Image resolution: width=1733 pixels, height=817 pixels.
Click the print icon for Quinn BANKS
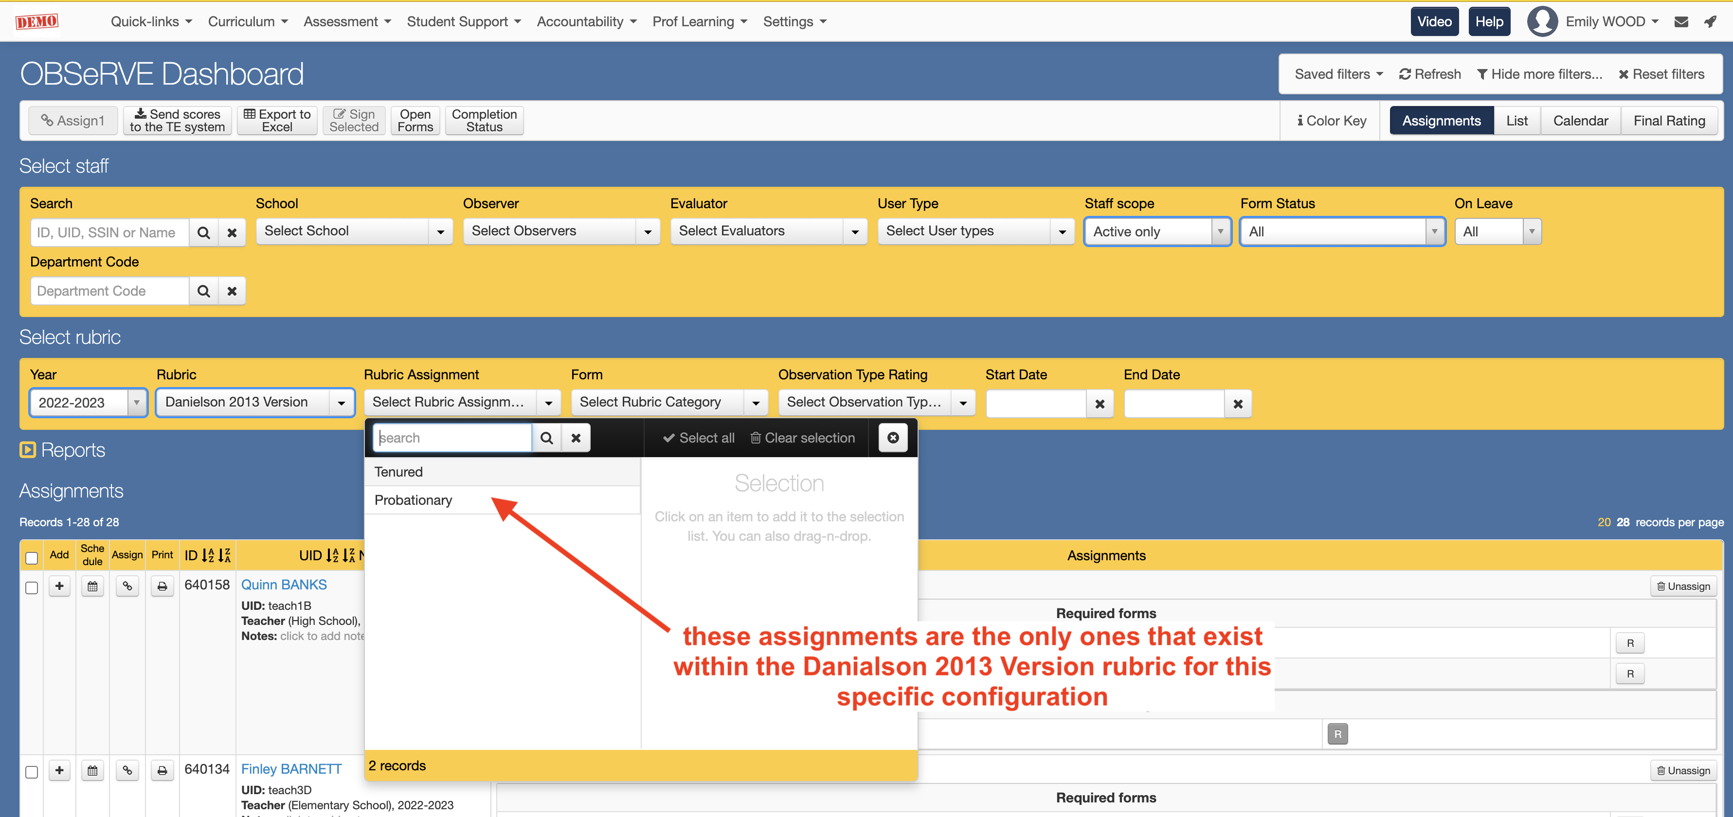point(162,586)
